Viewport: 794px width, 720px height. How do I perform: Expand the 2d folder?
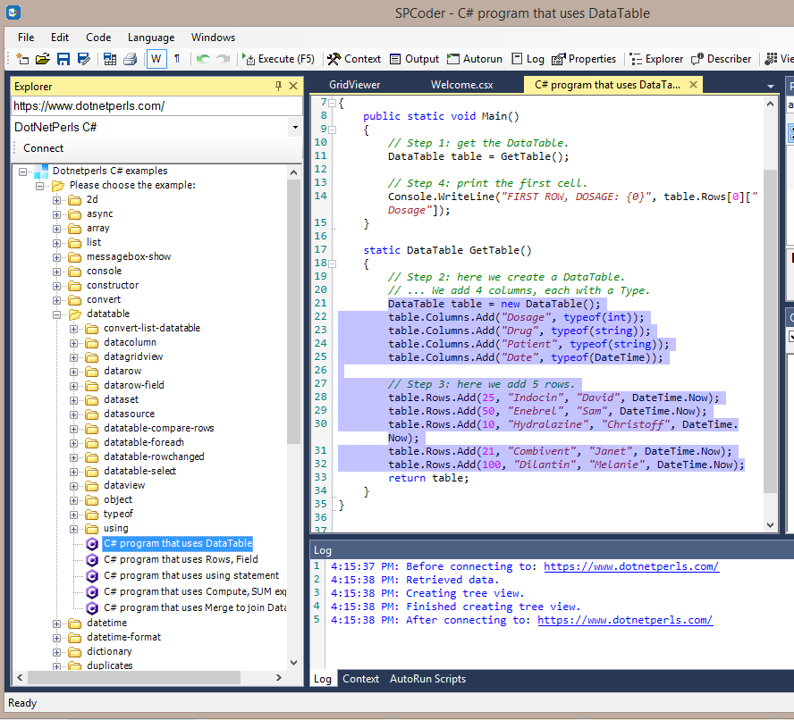(56, 200)
